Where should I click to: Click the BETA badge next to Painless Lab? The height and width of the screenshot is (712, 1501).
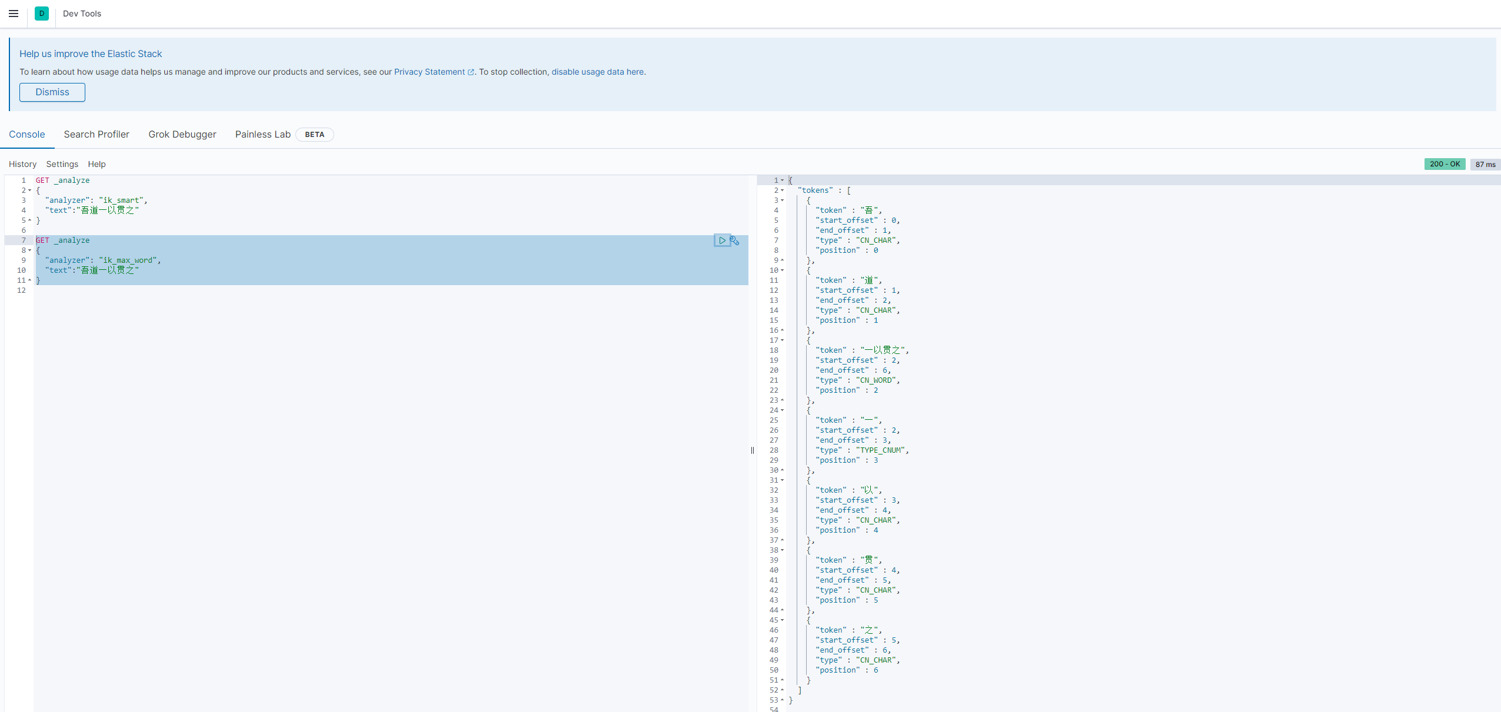[315, 135]
